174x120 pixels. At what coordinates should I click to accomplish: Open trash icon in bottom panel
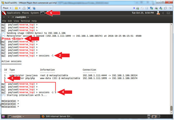[149, 116]
